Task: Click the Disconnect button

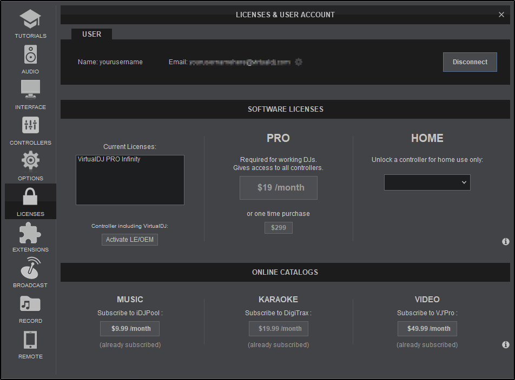Action: 470,62
